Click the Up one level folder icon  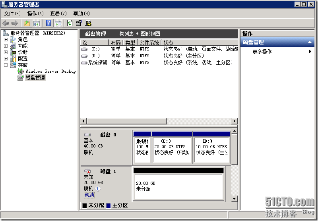point(27,23)
